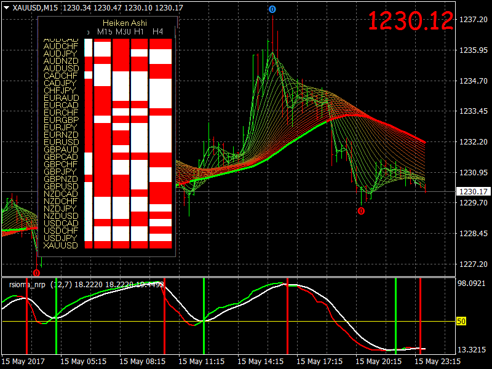Screen dimensions: 492x369
Task: Click the blue marker above the price peak
Action: 272,10
